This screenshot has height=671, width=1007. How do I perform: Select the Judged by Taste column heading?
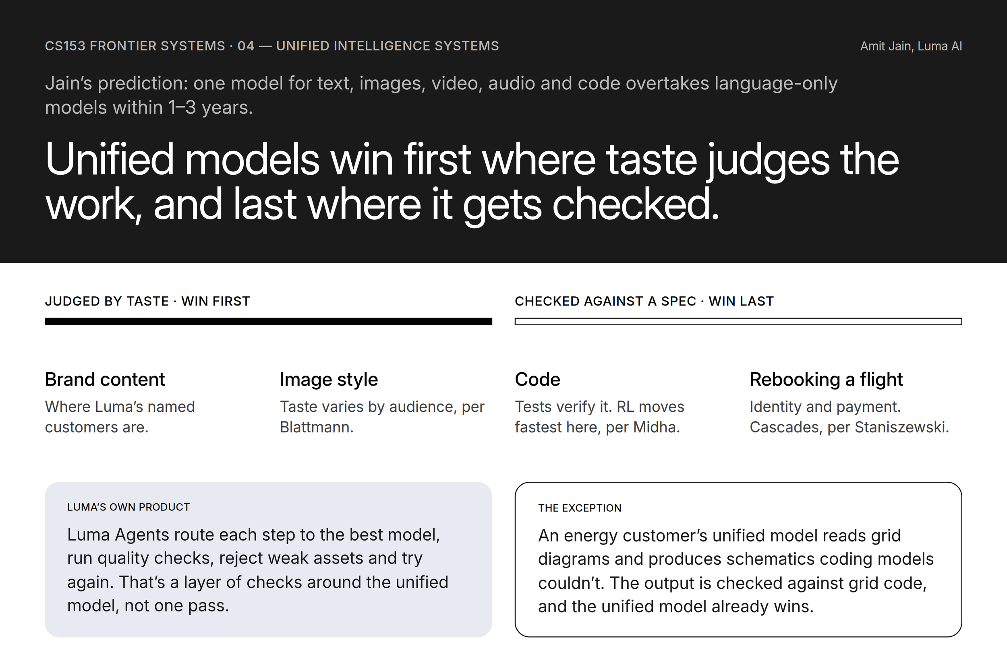pyautogui.click(x=147, y=301)
